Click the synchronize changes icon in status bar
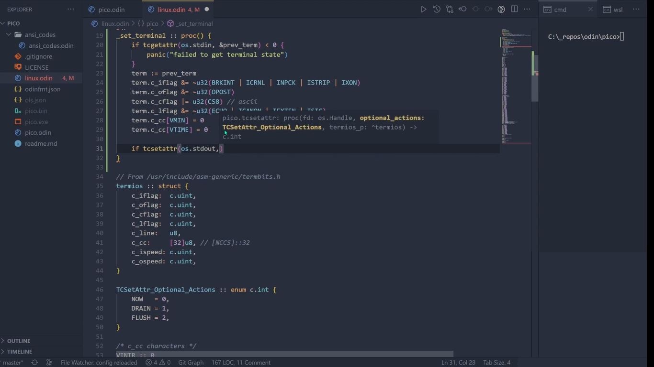This screenshot has width=654, height=367. 34,363
